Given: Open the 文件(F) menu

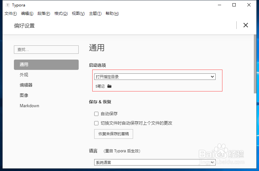Looking at the screenshot, I should (x=11, y=14).
